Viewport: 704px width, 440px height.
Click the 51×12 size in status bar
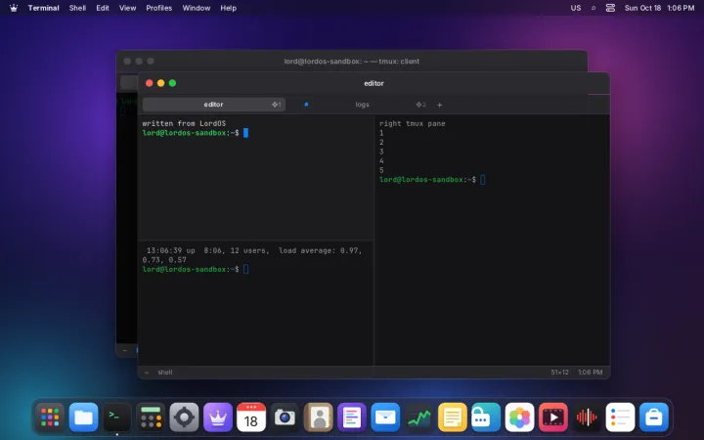click(x=559, y=373)
